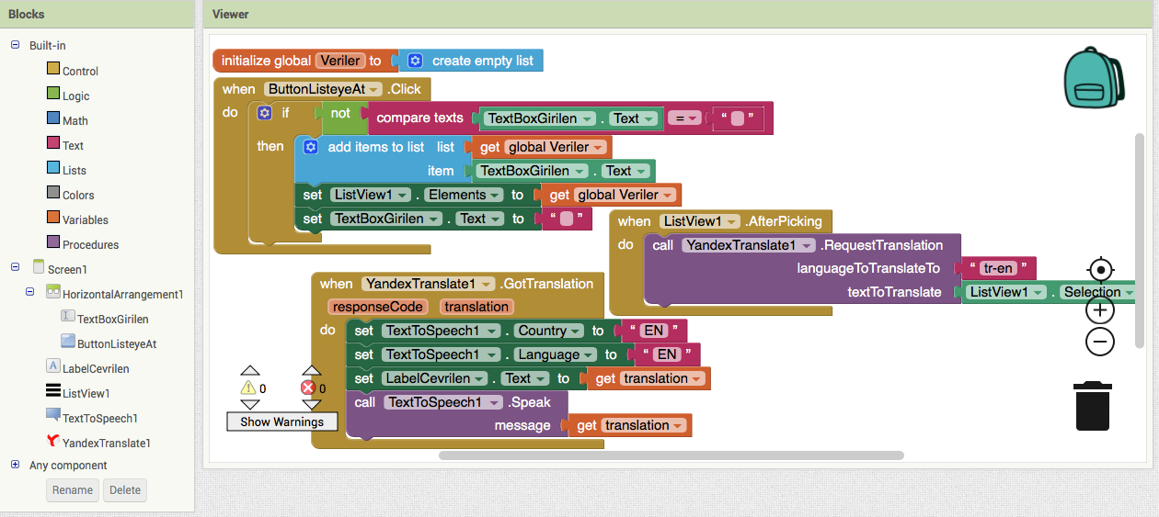Click the trash can icon
Screen dimensions: 1159x517
point(1093,406)
